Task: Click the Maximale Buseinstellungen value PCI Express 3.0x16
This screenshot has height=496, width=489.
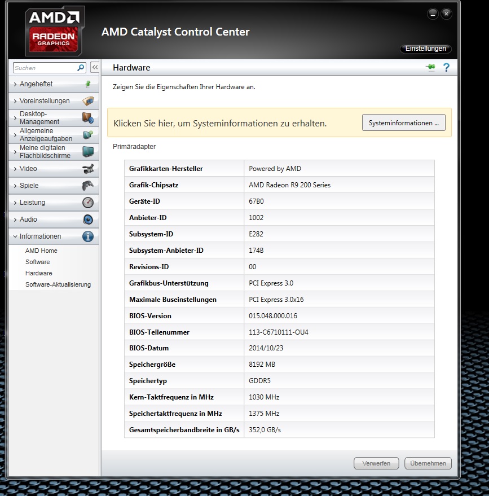Action: click(276, 300)
